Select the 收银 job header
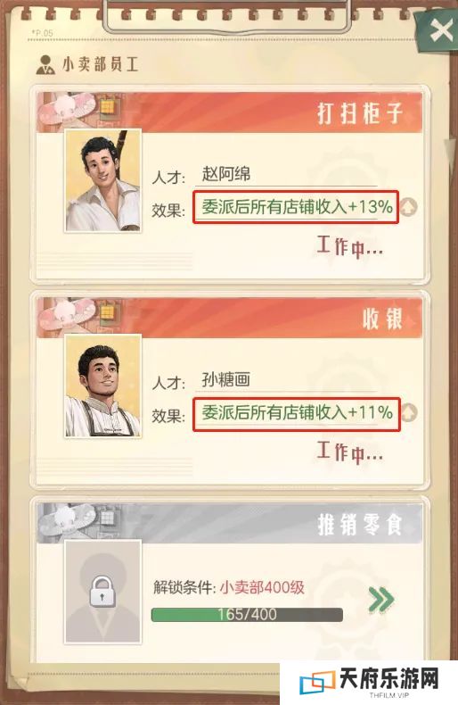This screenshot has height=705, width=458. [x=229, y=318]
